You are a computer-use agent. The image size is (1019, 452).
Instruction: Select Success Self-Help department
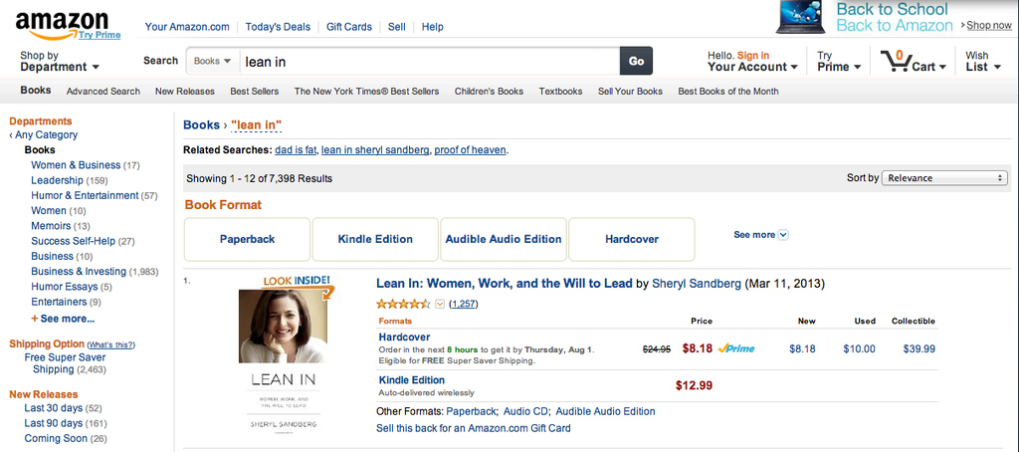click(74, 241)
